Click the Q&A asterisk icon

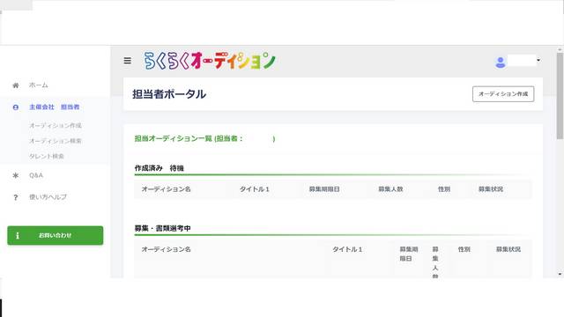[x=16, y=175]
